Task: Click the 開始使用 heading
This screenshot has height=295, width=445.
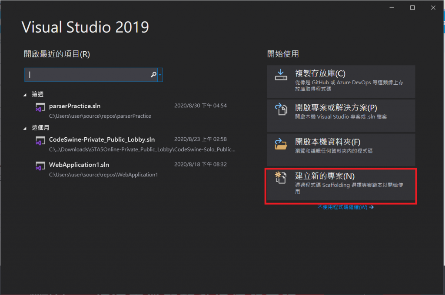Action: [x=283, y=54]
